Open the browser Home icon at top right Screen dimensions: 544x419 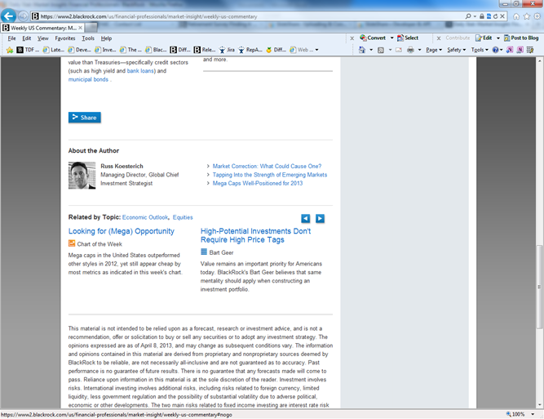pos(516,16)
